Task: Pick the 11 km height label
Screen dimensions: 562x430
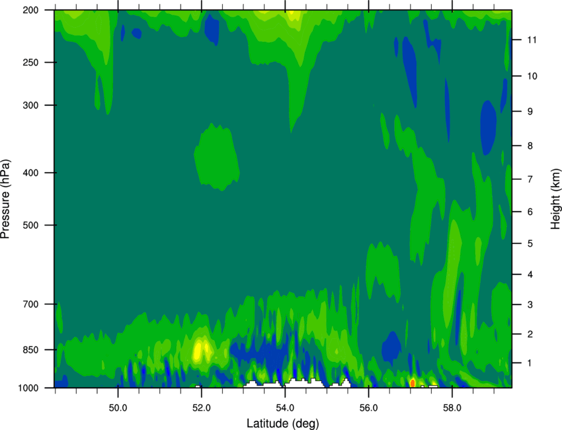Action: pos(532,40)
